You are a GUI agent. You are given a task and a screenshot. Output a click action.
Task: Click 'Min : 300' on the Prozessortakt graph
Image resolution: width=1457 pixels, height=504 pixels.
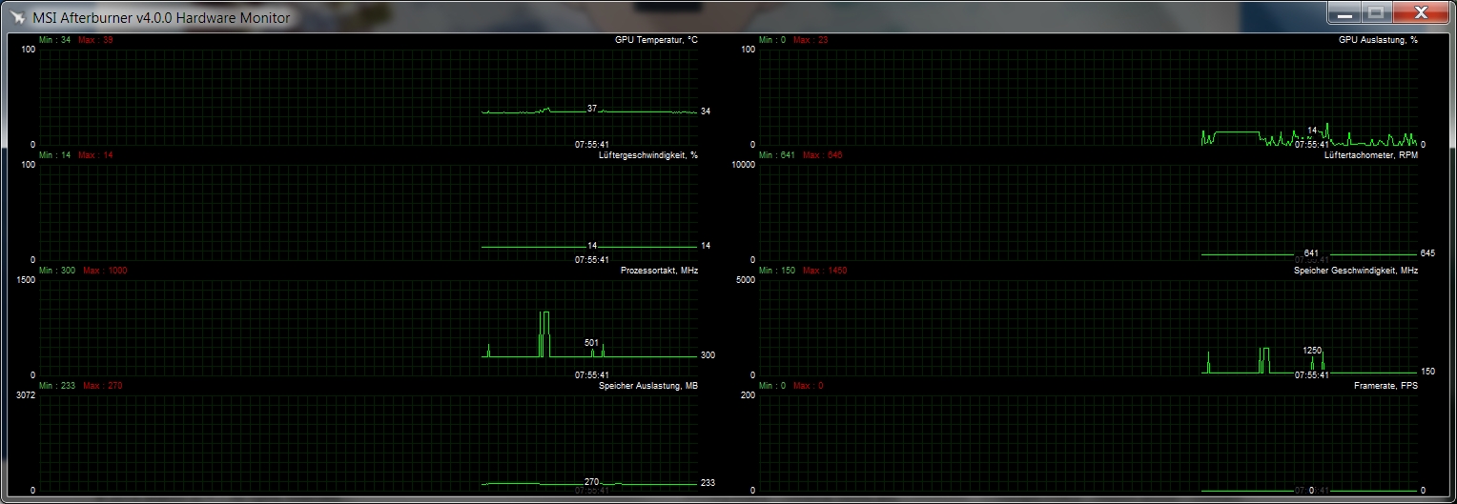point(57,271)
